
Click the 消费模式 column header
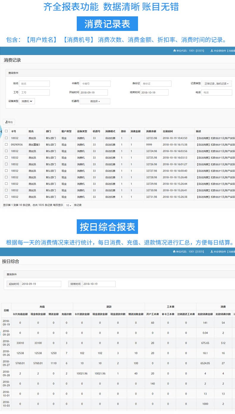click(x=110, y=131)
